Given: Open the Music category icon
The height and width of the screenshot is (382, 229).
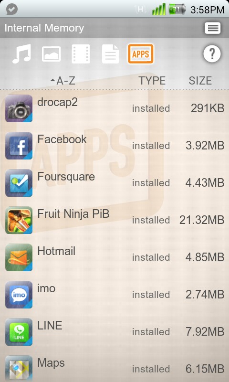Looking at the screenshot, I should point(21,54).
